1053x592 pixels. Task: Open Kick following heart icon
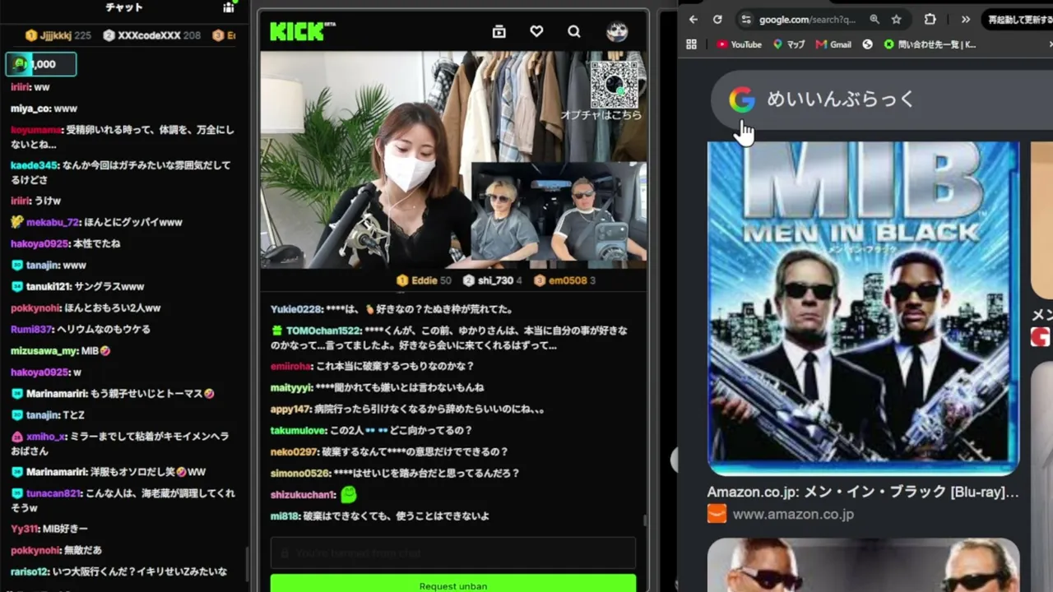click(536, 31)
